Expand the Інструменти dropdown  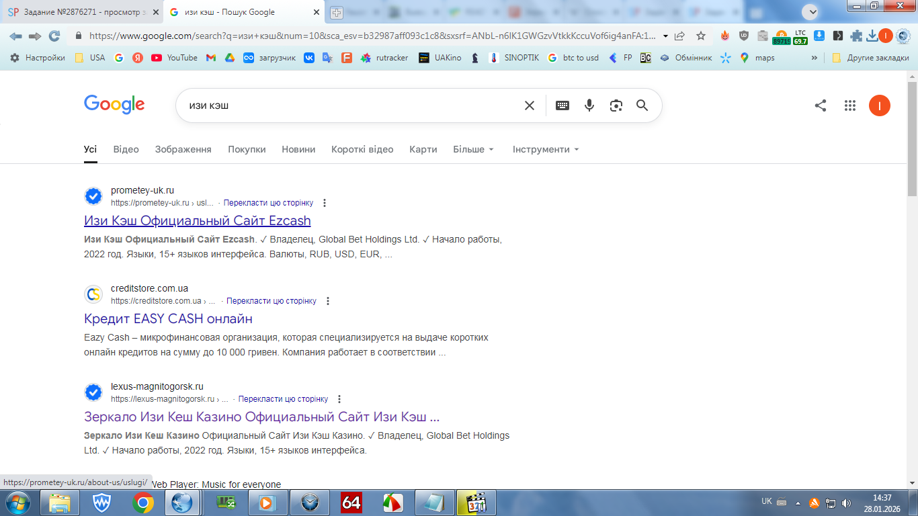[x=546, y=149]
